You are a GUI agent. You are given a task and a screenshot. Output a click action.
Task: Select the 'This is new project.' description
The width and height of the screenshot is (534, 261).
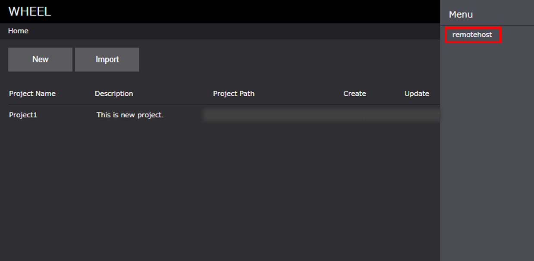(x=130, y=115)
